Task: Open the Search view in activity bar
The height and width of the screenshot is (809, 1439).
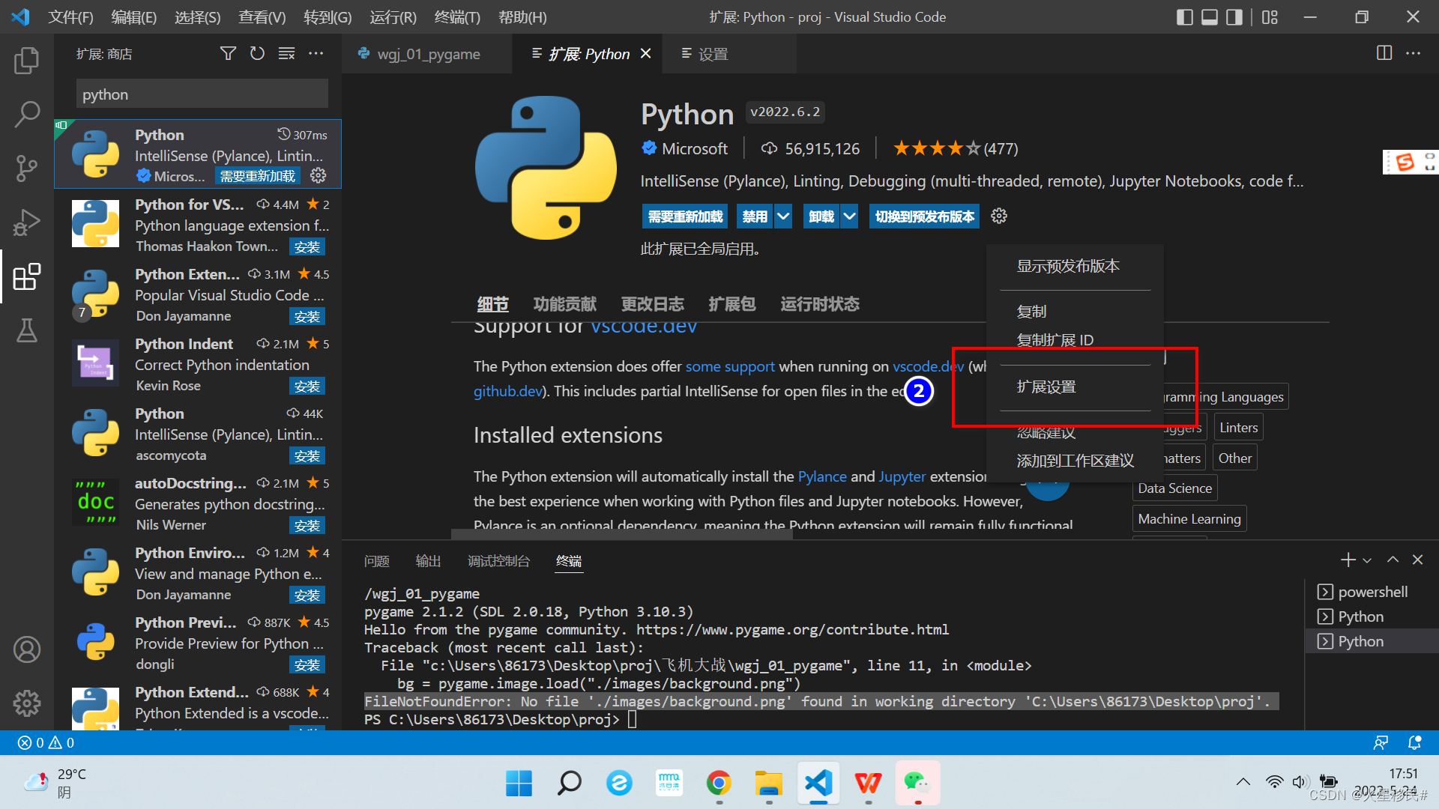Action: click(27, 115)
